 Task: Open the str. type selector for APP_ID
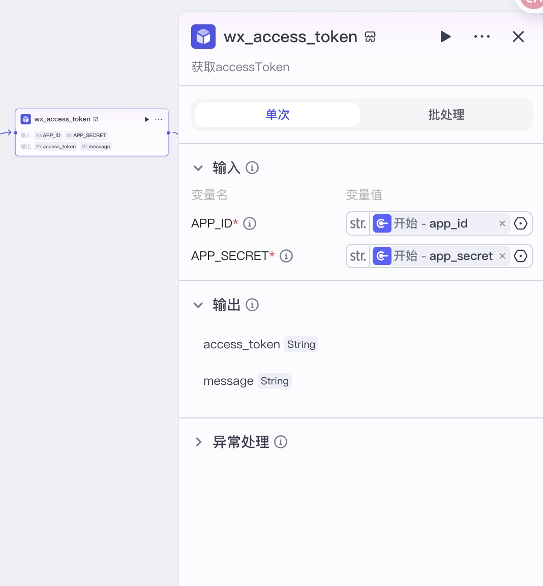[358, 223]
